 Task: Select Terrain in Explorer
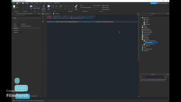[x=146, y=21]
